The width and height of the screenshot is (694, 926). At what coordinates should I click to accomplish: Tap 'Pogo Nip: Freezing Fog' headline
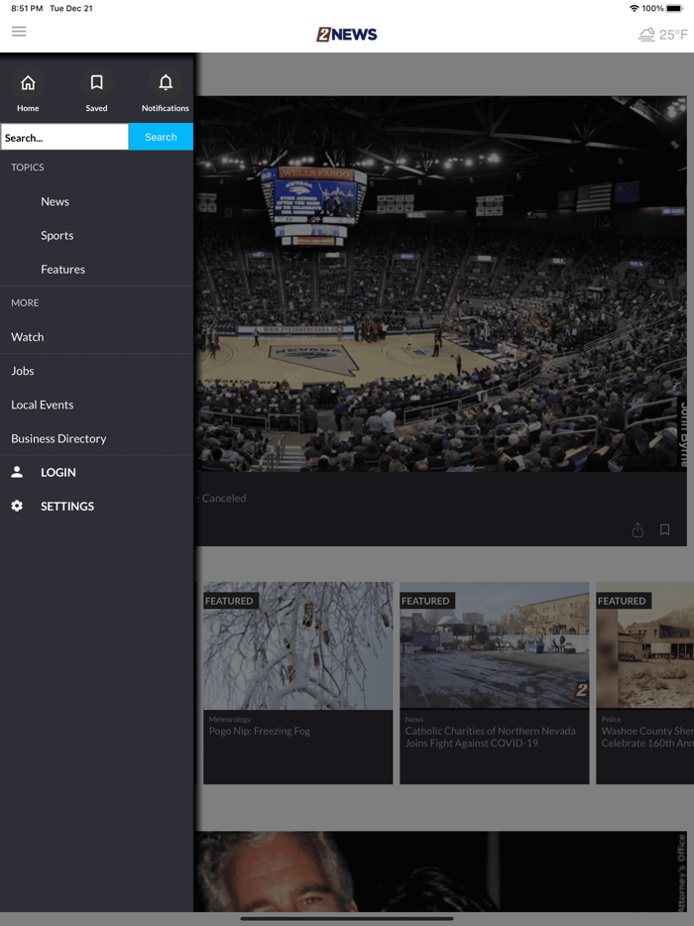tap(260, 731)
